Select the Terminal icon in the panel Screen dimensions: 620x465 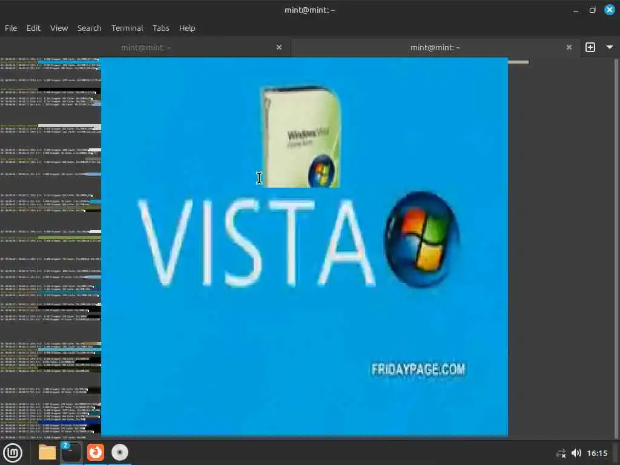[x=71, y=453]
